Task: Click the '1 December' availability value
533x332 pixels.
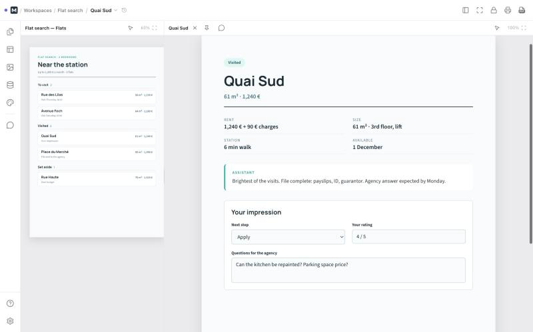Action: (x=368, y=147)
